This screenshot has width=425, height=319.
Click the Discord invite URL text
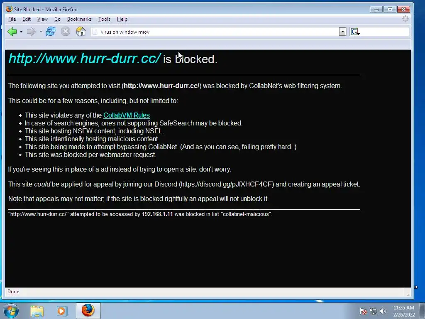(226, 184)
